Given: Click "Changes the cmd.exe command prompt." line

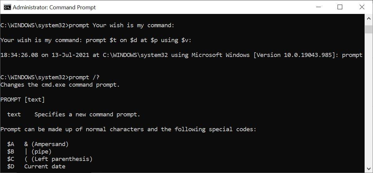Looking at the screenshot, I should (60, 85).
